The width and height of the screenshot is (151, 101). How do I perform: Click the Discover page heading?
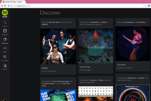[x=50, y=13]
